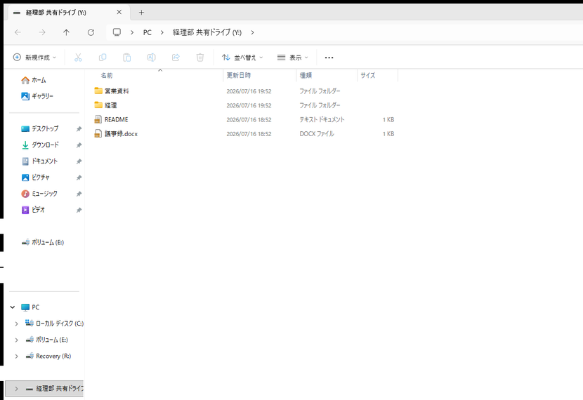Unpin デスクトップ via its pin icon
Image resolution: width=583 pixels, height=400 pixels.
point(79,129)
